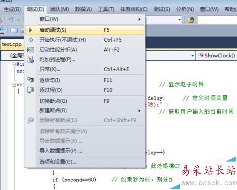Open toolbar combo box dropdown arrow
The image size is (237, 190).
point(180,20)
